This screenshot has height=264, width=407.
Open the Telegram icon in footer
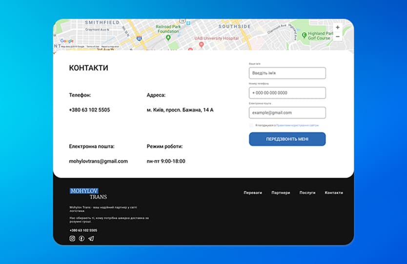point(91,239)
